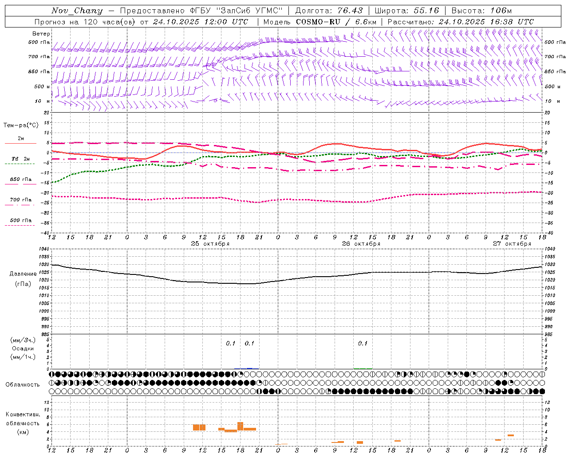Click the Широта: 55.16 value
568x454 pixels.
tap(407, 10)
